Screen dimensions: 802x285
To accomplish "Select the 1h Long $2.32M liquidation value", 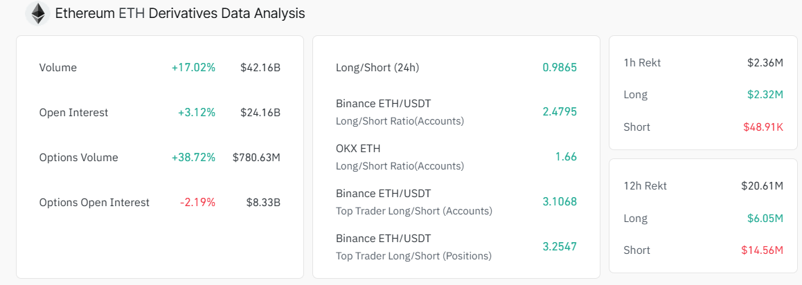I will pos(765,95).
